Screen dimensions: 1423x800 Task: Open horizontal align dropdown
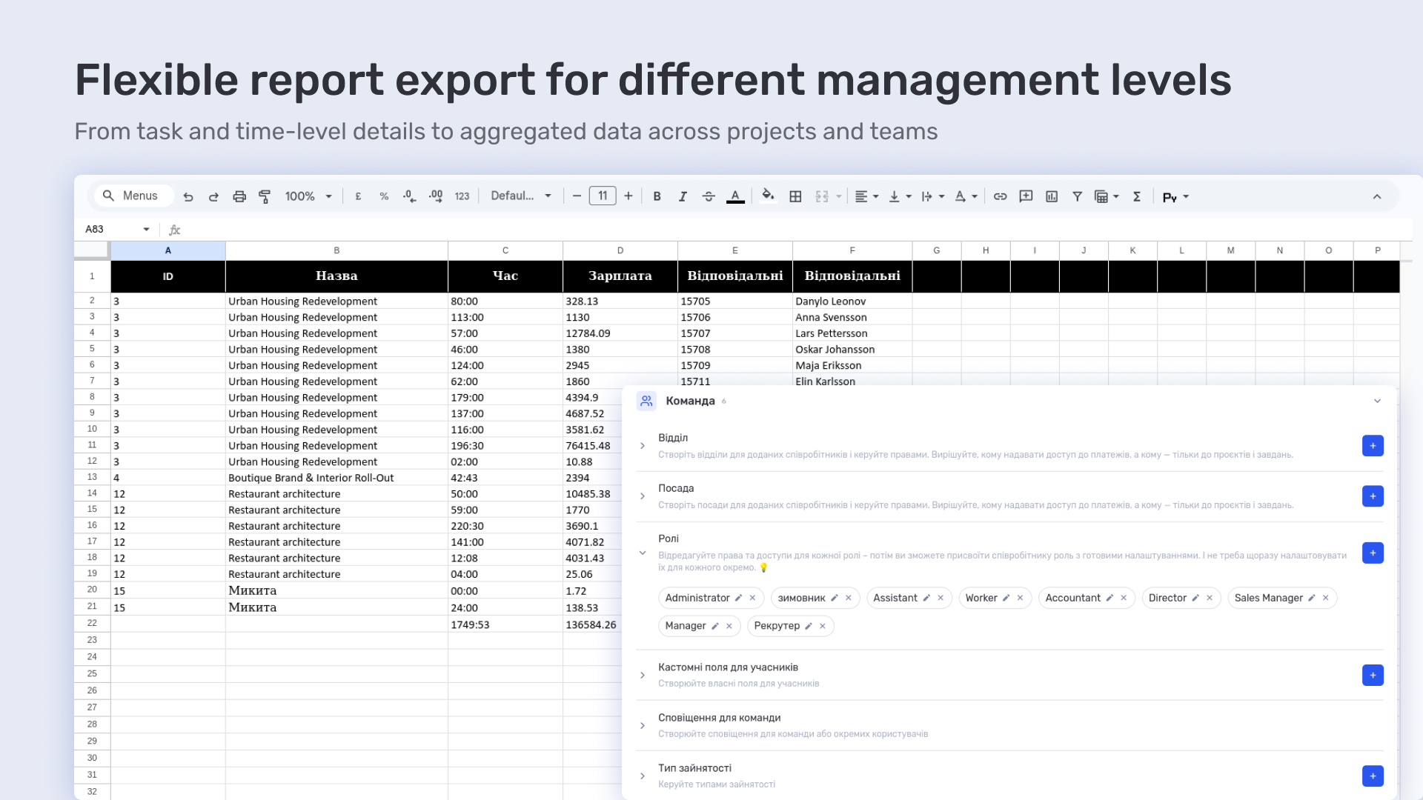point(866,196)
